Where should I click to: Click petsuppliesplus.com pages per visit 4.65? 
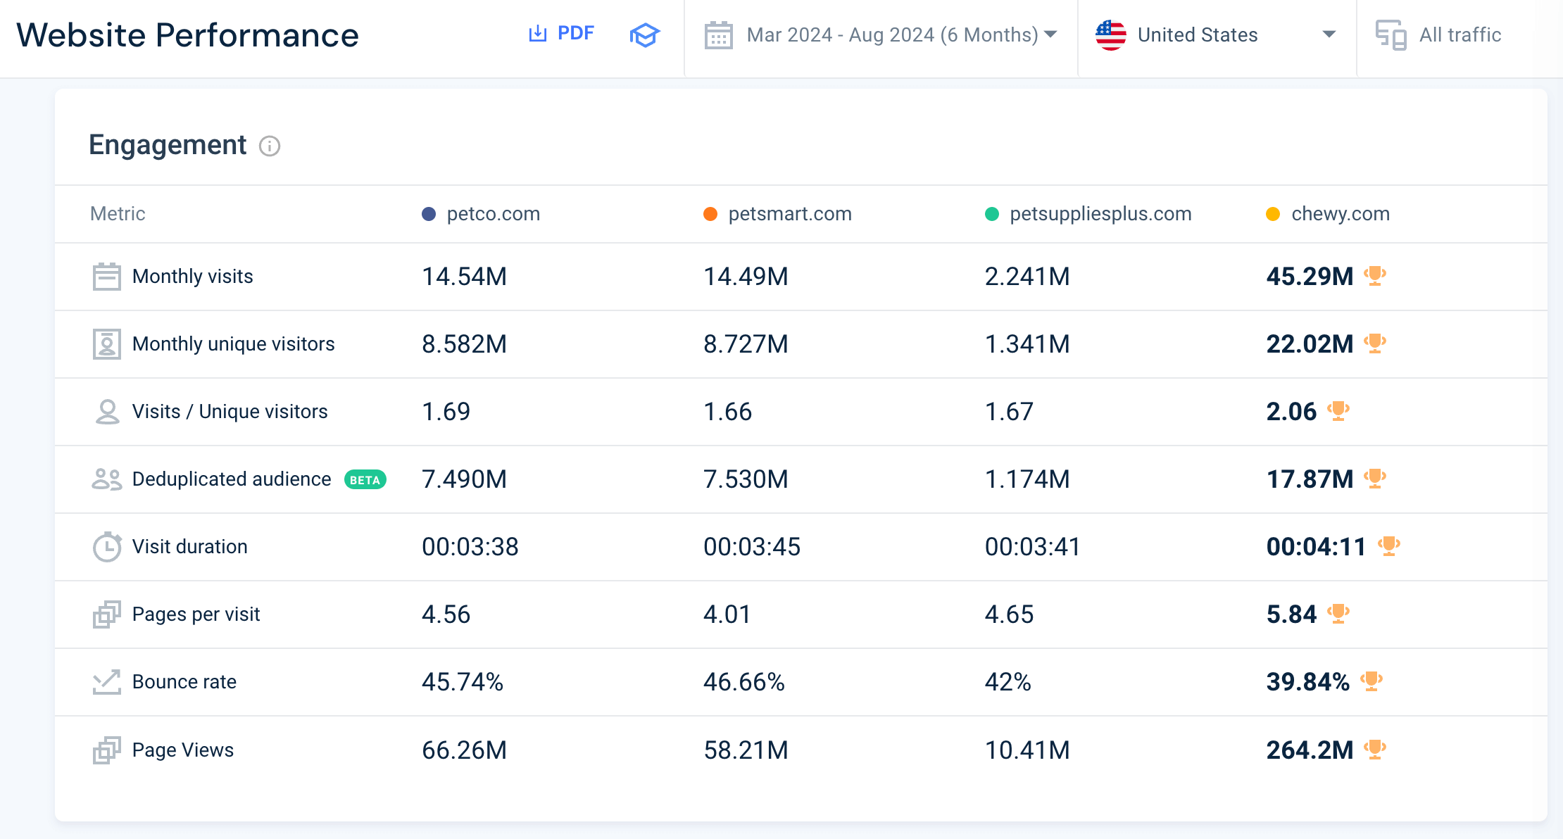pyautogui.click(x=1009, y=614)
